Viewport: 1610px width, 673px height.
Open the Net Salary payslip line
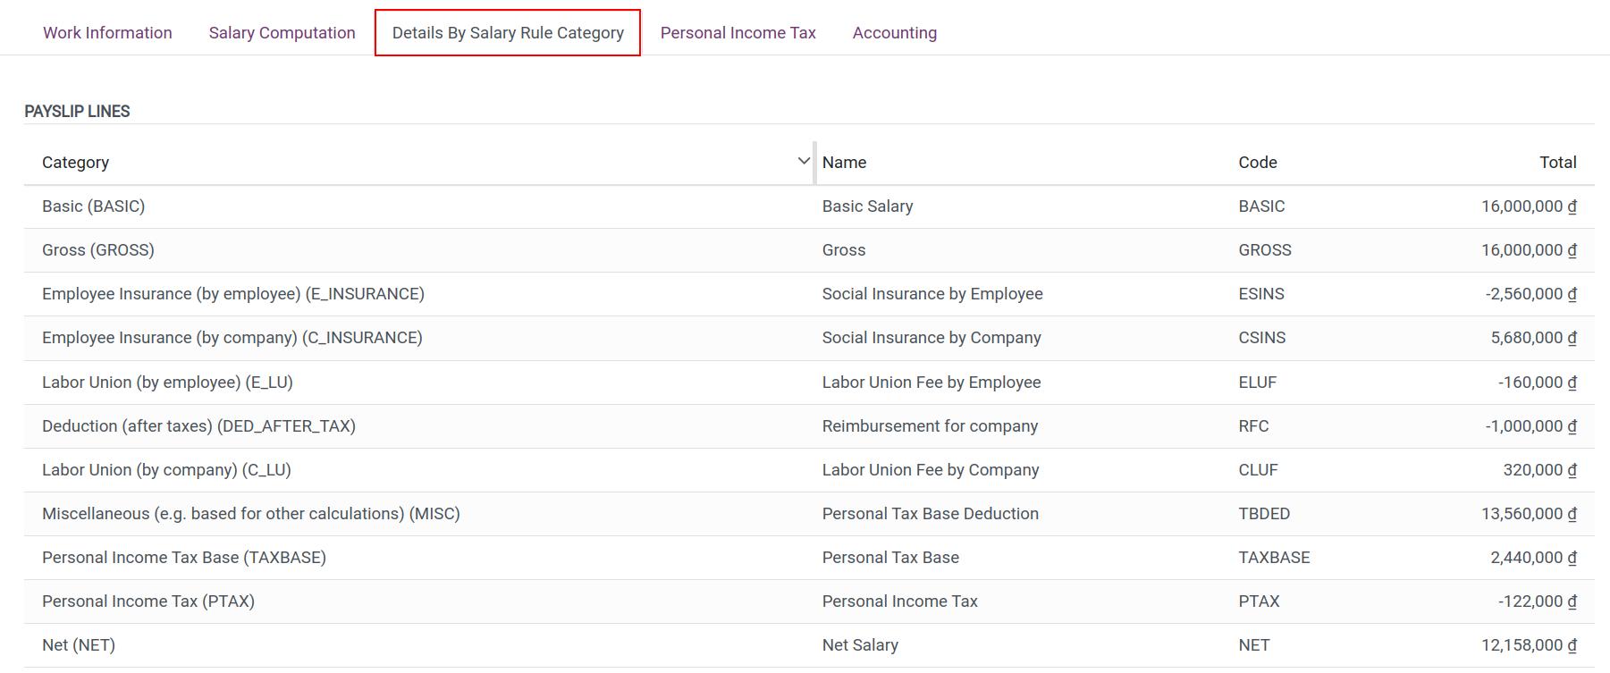pyautogui.click(x=861, y=644)
